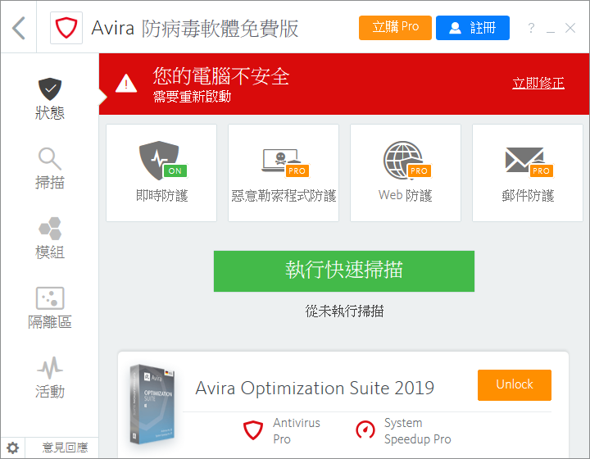Click PRO badge on Web 防護

click(x=419, y=170)
